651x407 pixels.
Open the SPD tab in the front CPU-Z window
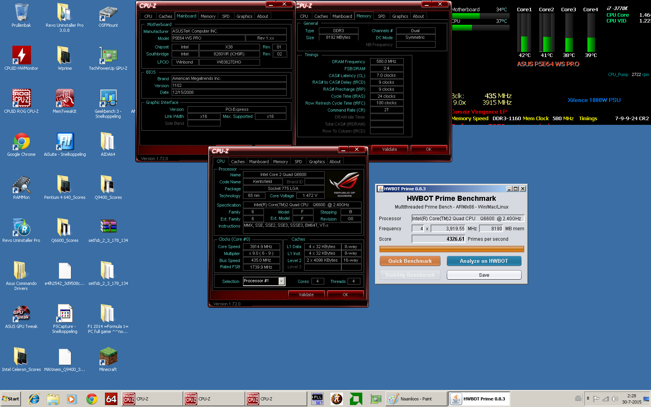[x=298, y=162]
